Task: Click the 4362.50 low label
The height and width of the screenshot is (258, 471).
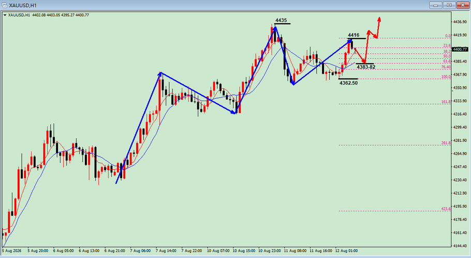Action: point(348,83)
